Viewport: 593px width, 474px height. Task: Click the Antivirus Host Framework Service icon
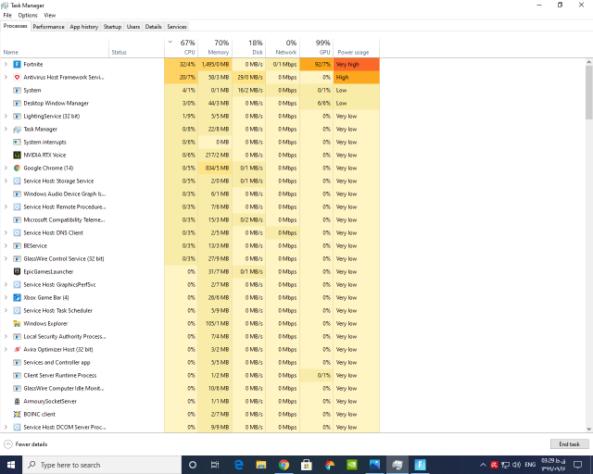[x=17, y=77]
